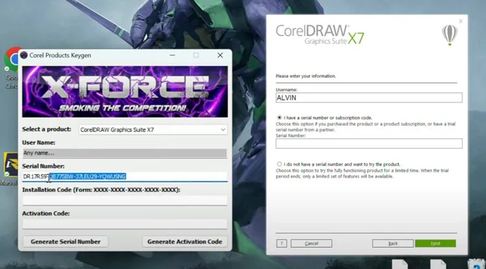The image size is (486, 269).
Task: Click the Corel Products Keygen title bar icon
Action: click(24, 55)
